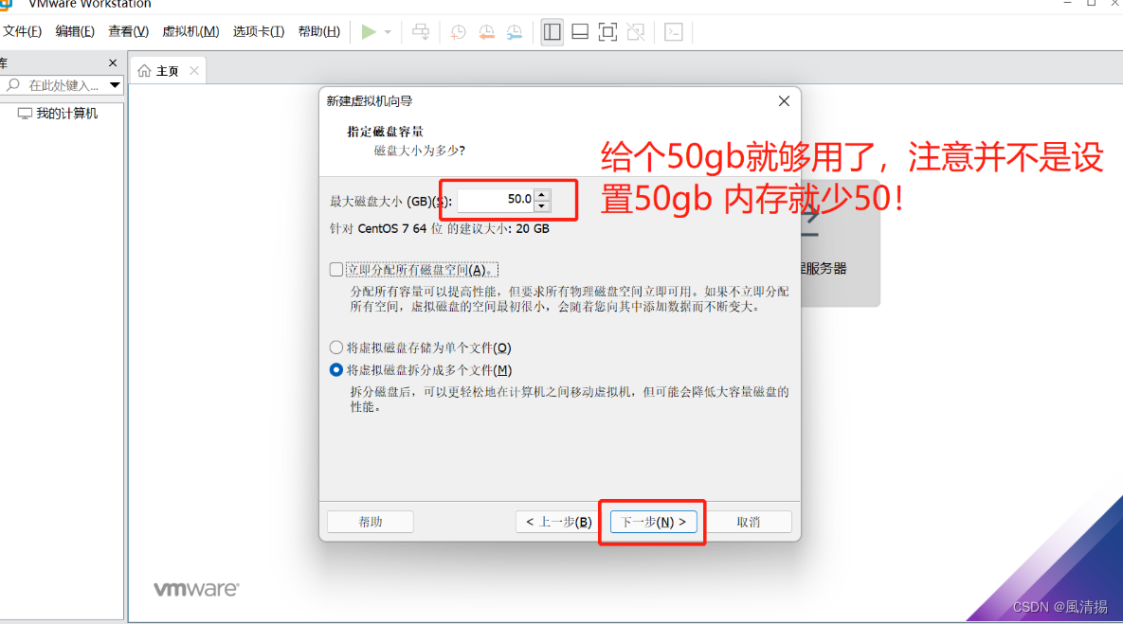Enable 立即分配所有磁盘空间 checkbox
Image resolution: width=1123 pixels, height=624 pixels.
[335, 270]
